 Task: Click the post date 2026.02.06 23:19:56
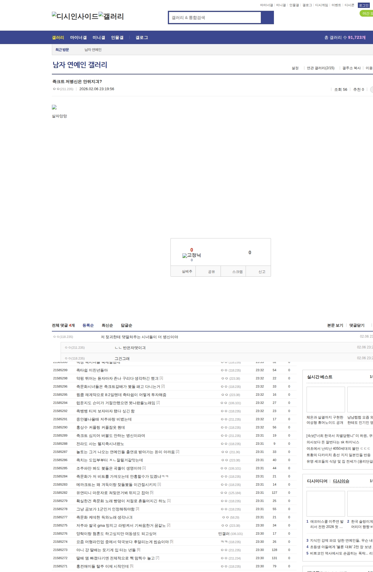point(97,89)
